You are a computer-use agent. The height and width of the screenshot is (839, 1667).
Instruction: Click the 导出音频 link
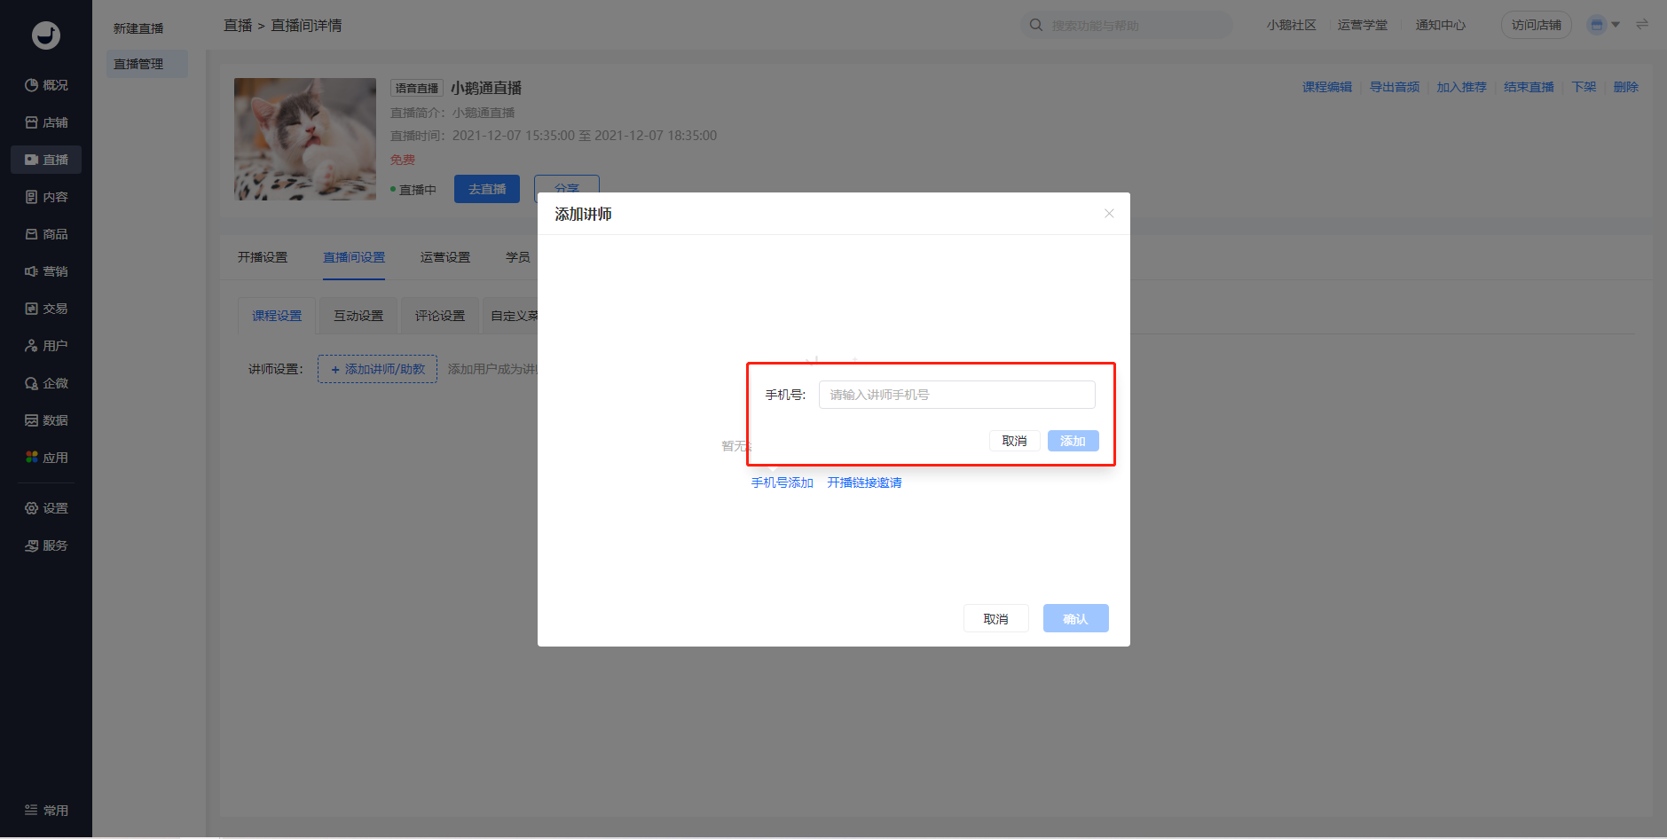(1395, 87)
